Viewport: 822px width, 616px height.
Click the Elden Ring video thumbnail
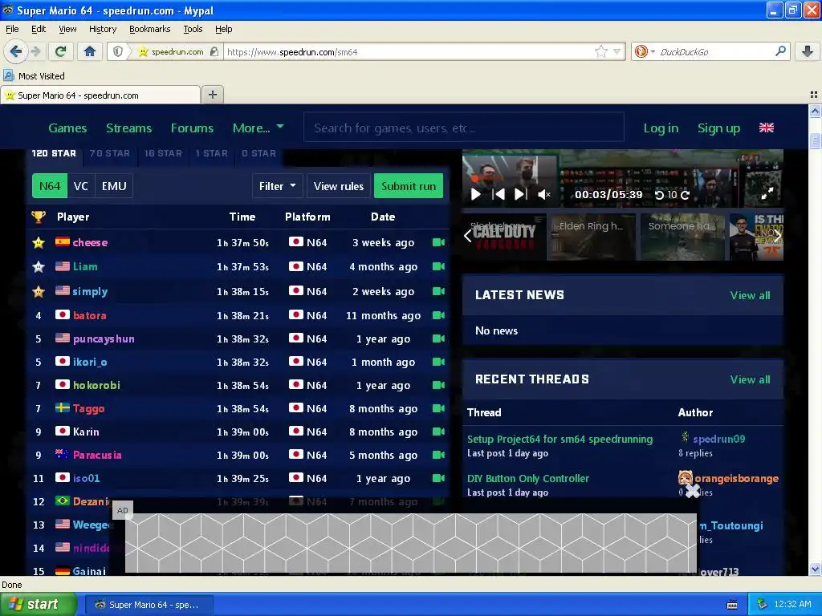[x=592, y=237]
